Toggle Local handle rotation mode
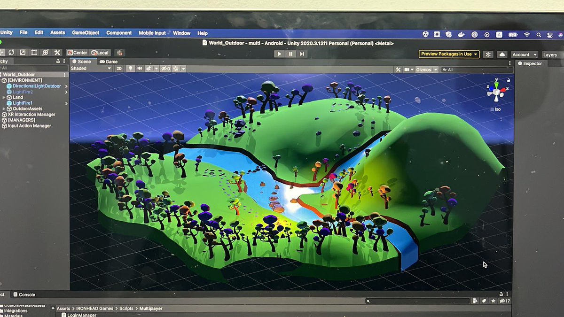 pyautogui.click(x=100, y=53)
